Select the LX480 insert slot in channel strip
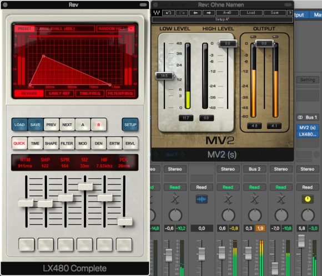Viewport: 322px width, 276px height. 308,134
